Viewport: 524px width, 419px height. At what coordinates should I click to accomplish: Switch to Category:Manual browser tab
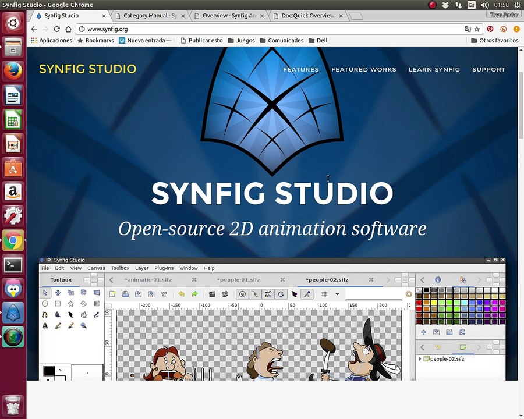coord(149,15)
